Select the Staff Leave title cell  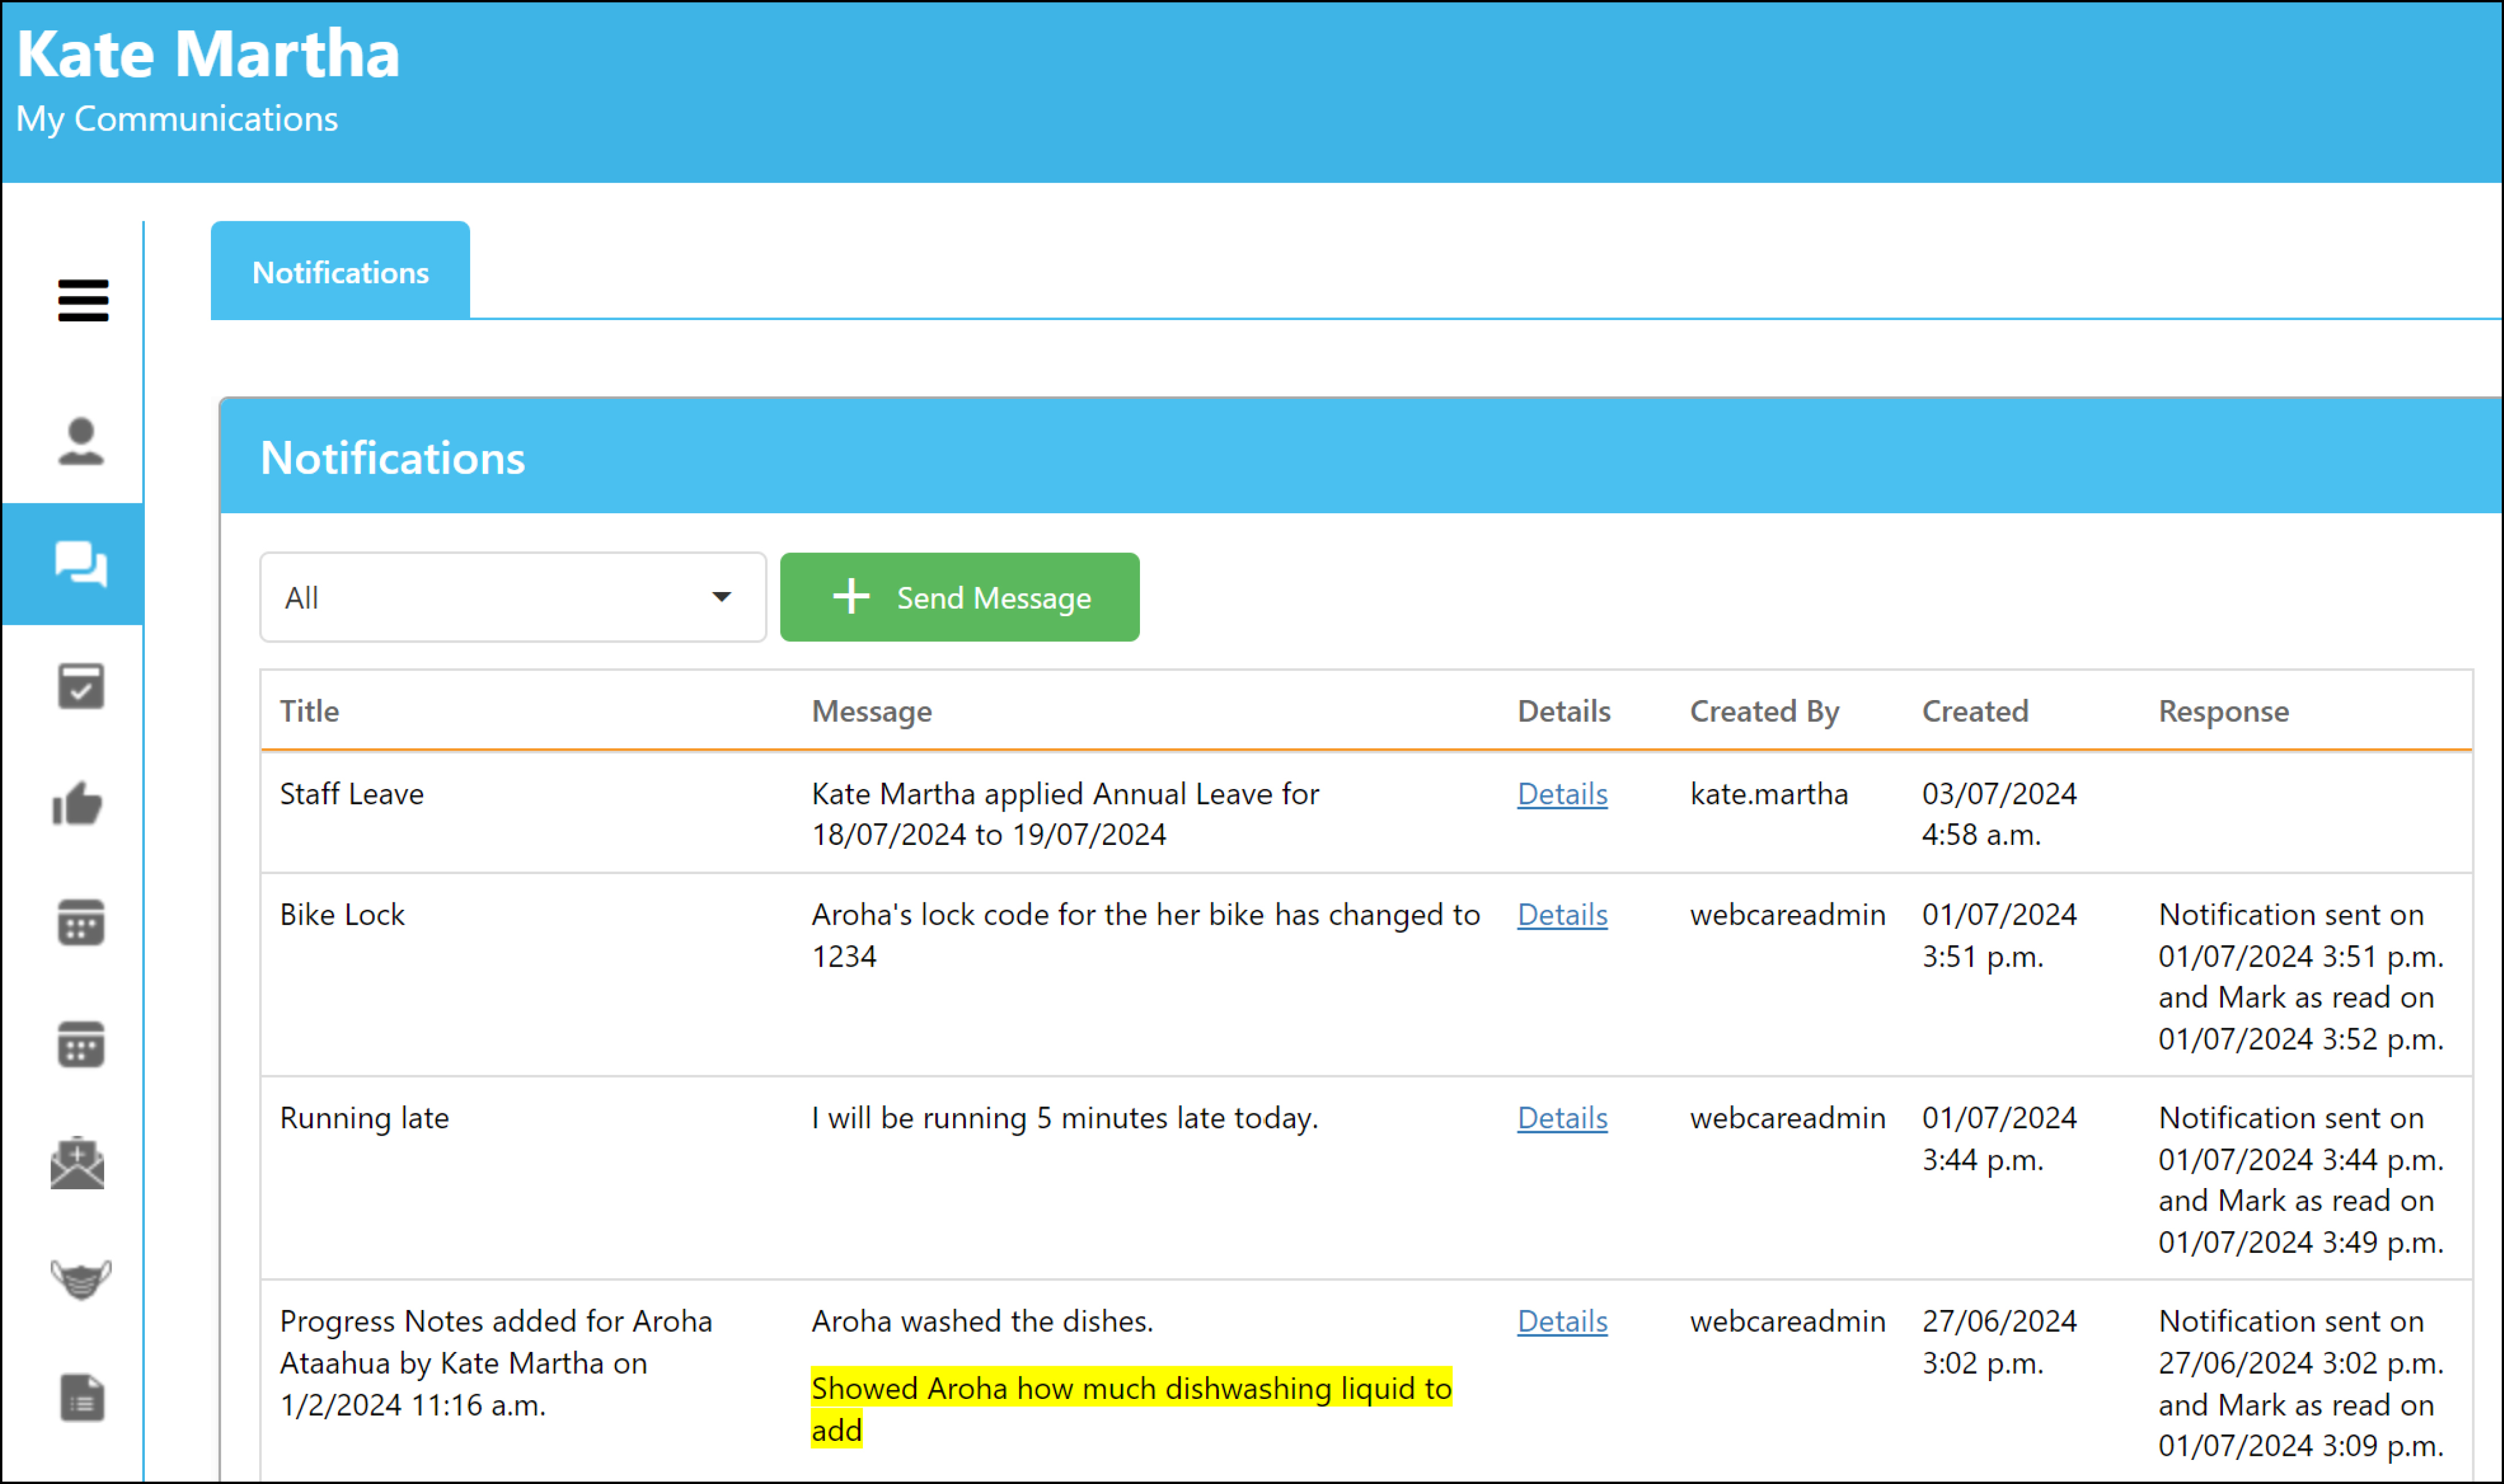click(x=352, y=794)
